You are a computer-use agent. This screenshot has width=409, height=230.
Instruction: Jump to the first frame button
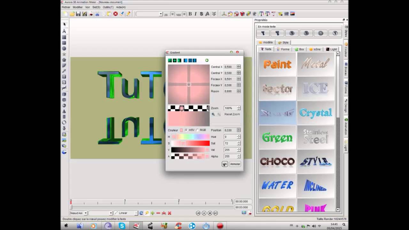click(x=198, y=213)
